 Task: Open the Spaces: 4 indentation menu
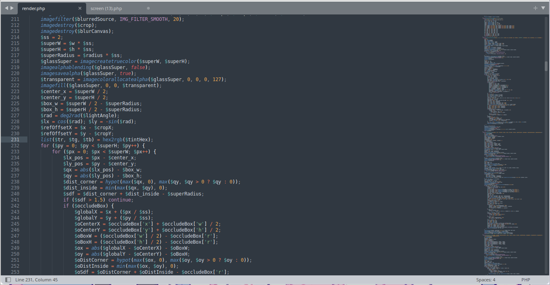pyautogui.click(x=486, y=280)
